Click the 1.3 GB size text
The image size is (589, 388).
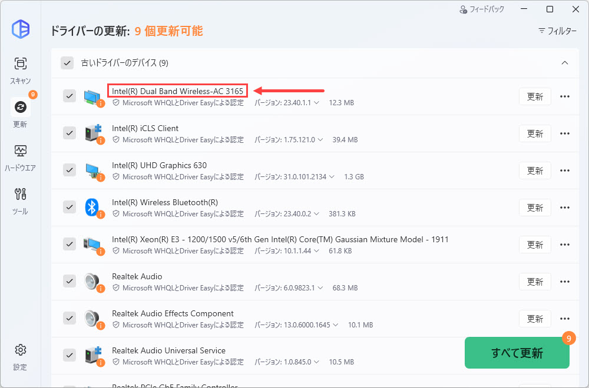click(354, 176)
